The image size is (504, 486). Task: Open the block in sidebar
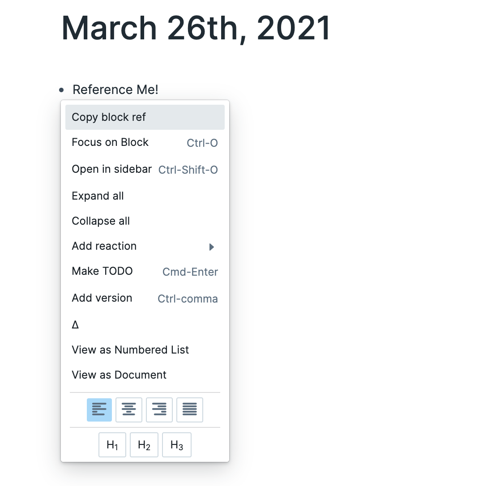point(112,169)
